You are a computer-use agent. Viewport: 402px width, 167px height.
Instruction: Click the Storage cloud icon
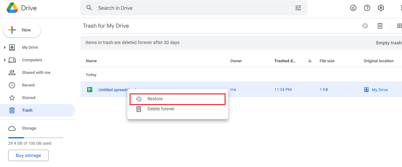click(12, 128)
